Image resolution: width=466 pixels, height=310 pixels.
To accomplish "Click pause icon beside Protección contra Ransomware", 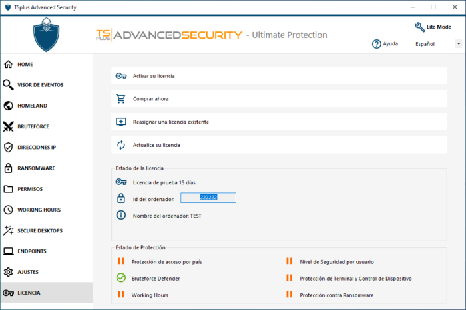I will (x=289, y=294).
